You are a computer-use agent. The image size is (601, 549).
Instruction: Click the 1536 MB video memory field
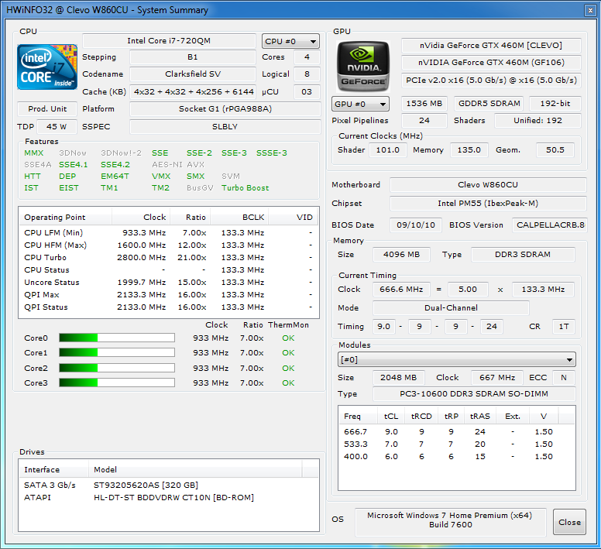(424, 104)
